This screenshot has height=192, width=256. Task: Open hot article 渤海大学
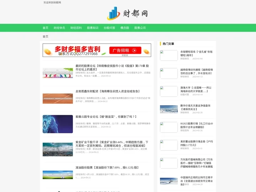click(x=196, y=89)
